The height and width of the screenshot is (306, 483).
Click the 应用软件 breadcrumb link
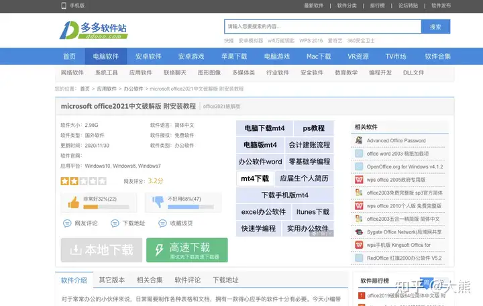click(x=107, y=89)
